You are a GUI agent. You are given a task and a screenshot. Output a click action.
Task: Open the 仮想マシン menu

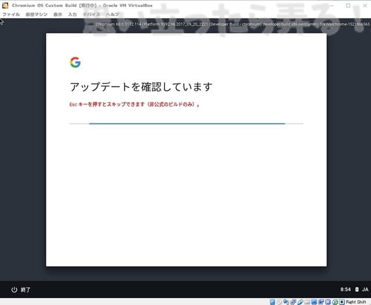37,14
